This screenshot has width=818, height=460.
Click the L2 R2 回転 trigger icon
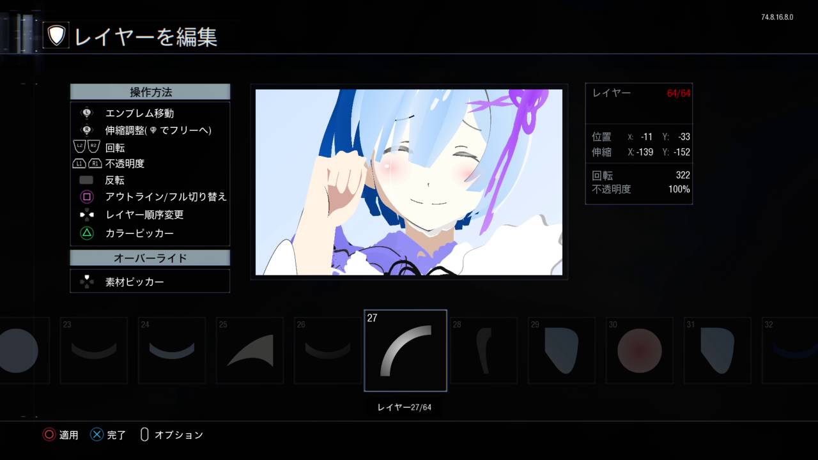[x=87, y=147]
